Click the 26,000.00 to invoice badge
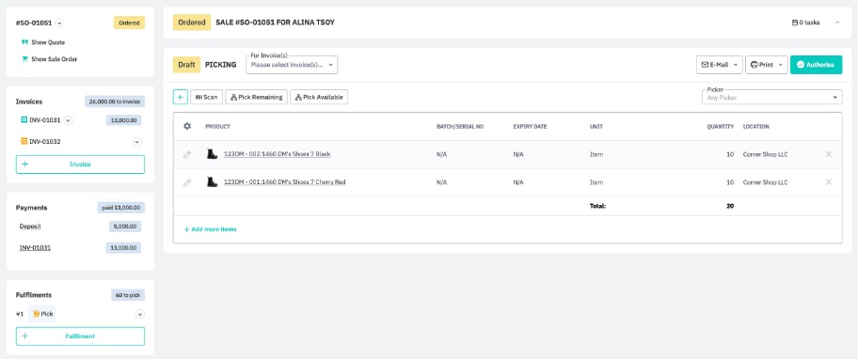The image size is (858, 359). 115,101
